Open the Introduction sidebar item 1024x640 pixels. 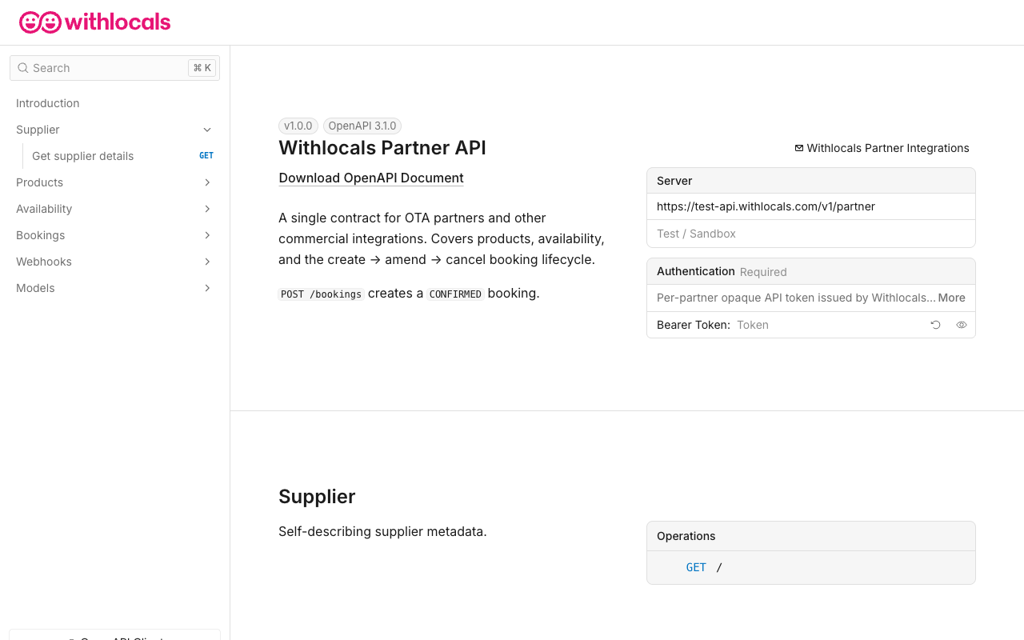(x=48, y=103)
